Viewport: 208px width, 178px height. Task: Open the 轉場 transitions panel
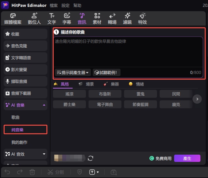coord(112,19)
